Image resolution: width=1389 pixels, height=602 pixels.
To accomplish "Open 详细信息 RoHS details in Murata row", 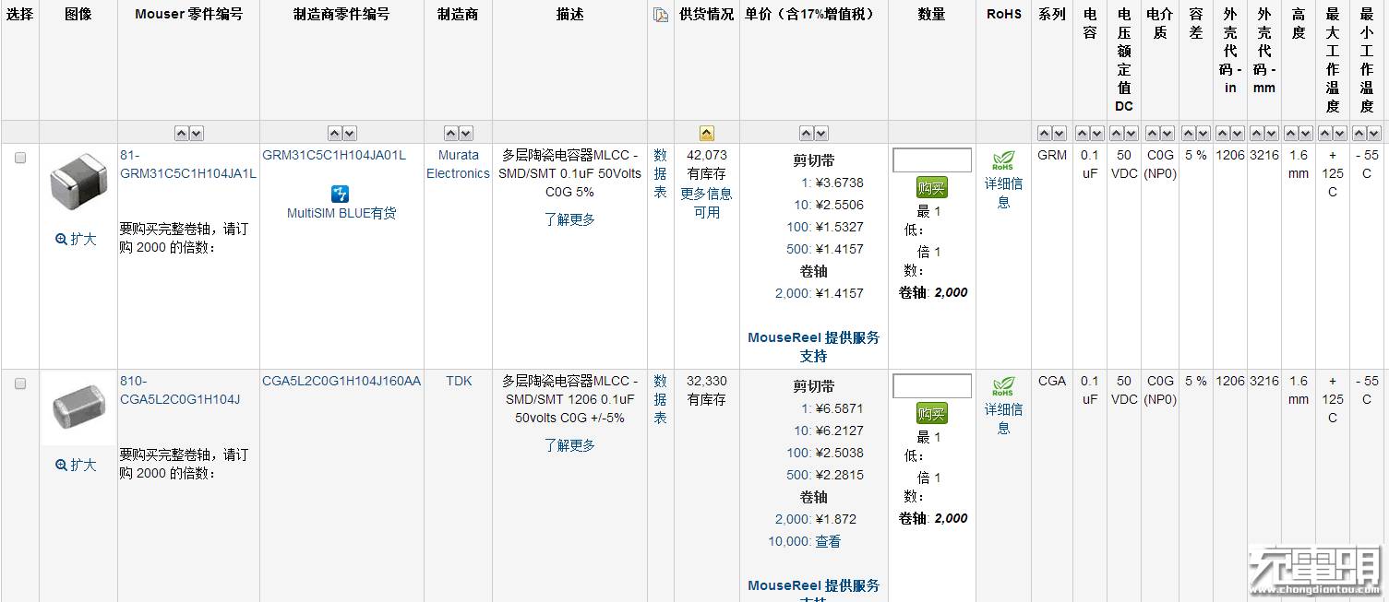I will coord(1003,193).
